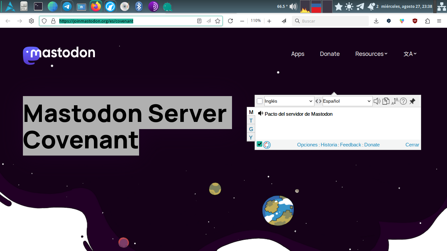Open tracking protection shield in address bar
The width and height of the screenshot is (447, 251).
point(45,21)
